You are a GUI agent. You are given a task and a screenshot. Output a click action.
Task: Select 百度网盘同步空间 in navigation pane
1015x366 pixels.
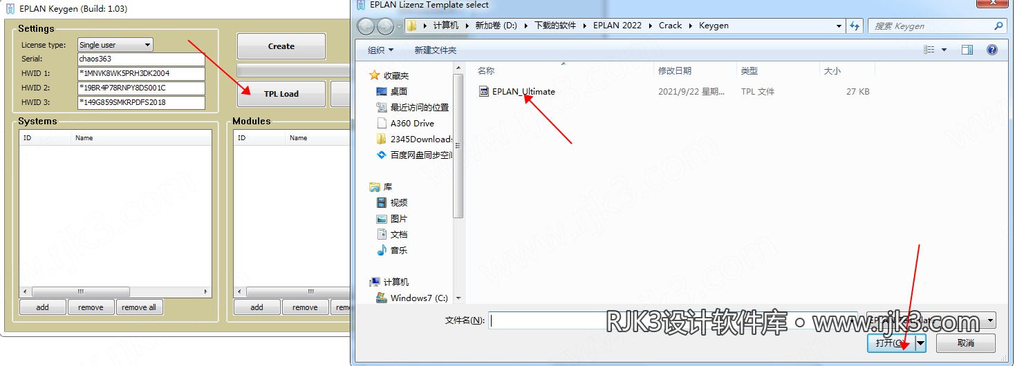pyautogui.click(x=414, y=155)
